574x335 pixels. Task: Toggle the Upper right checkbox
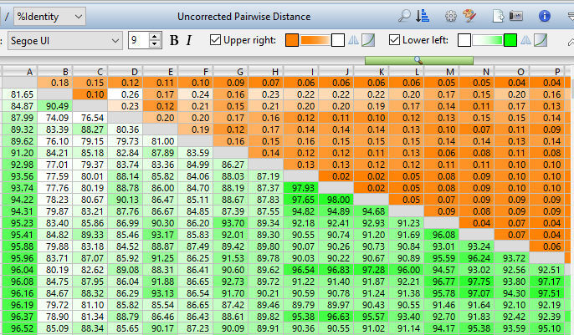(x=216, y=40)
